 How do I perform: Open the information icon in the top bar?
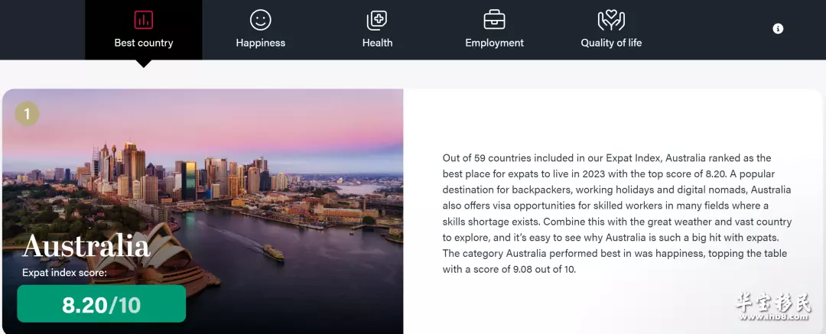tap(778, 28)
